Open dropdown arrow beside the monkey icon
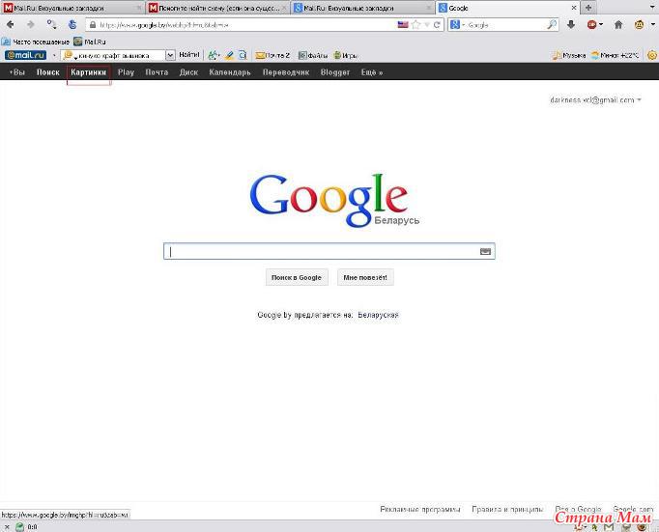This screenshot has width=659, height=532. (652, 25)
